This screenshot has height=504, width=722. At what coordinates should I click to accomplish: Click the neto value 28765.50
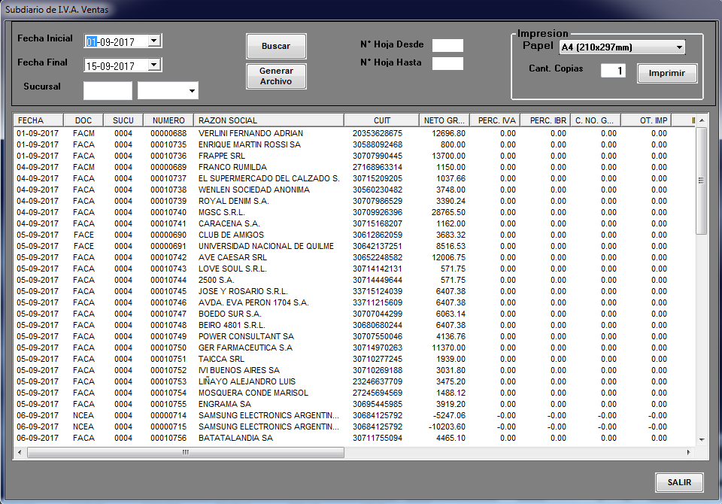[x=448, y=212]
